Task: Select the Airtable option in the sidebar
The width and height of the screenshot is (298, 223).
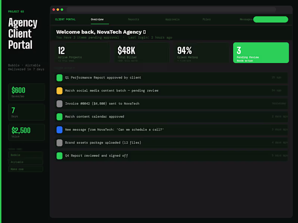Action: click(25, 162)
